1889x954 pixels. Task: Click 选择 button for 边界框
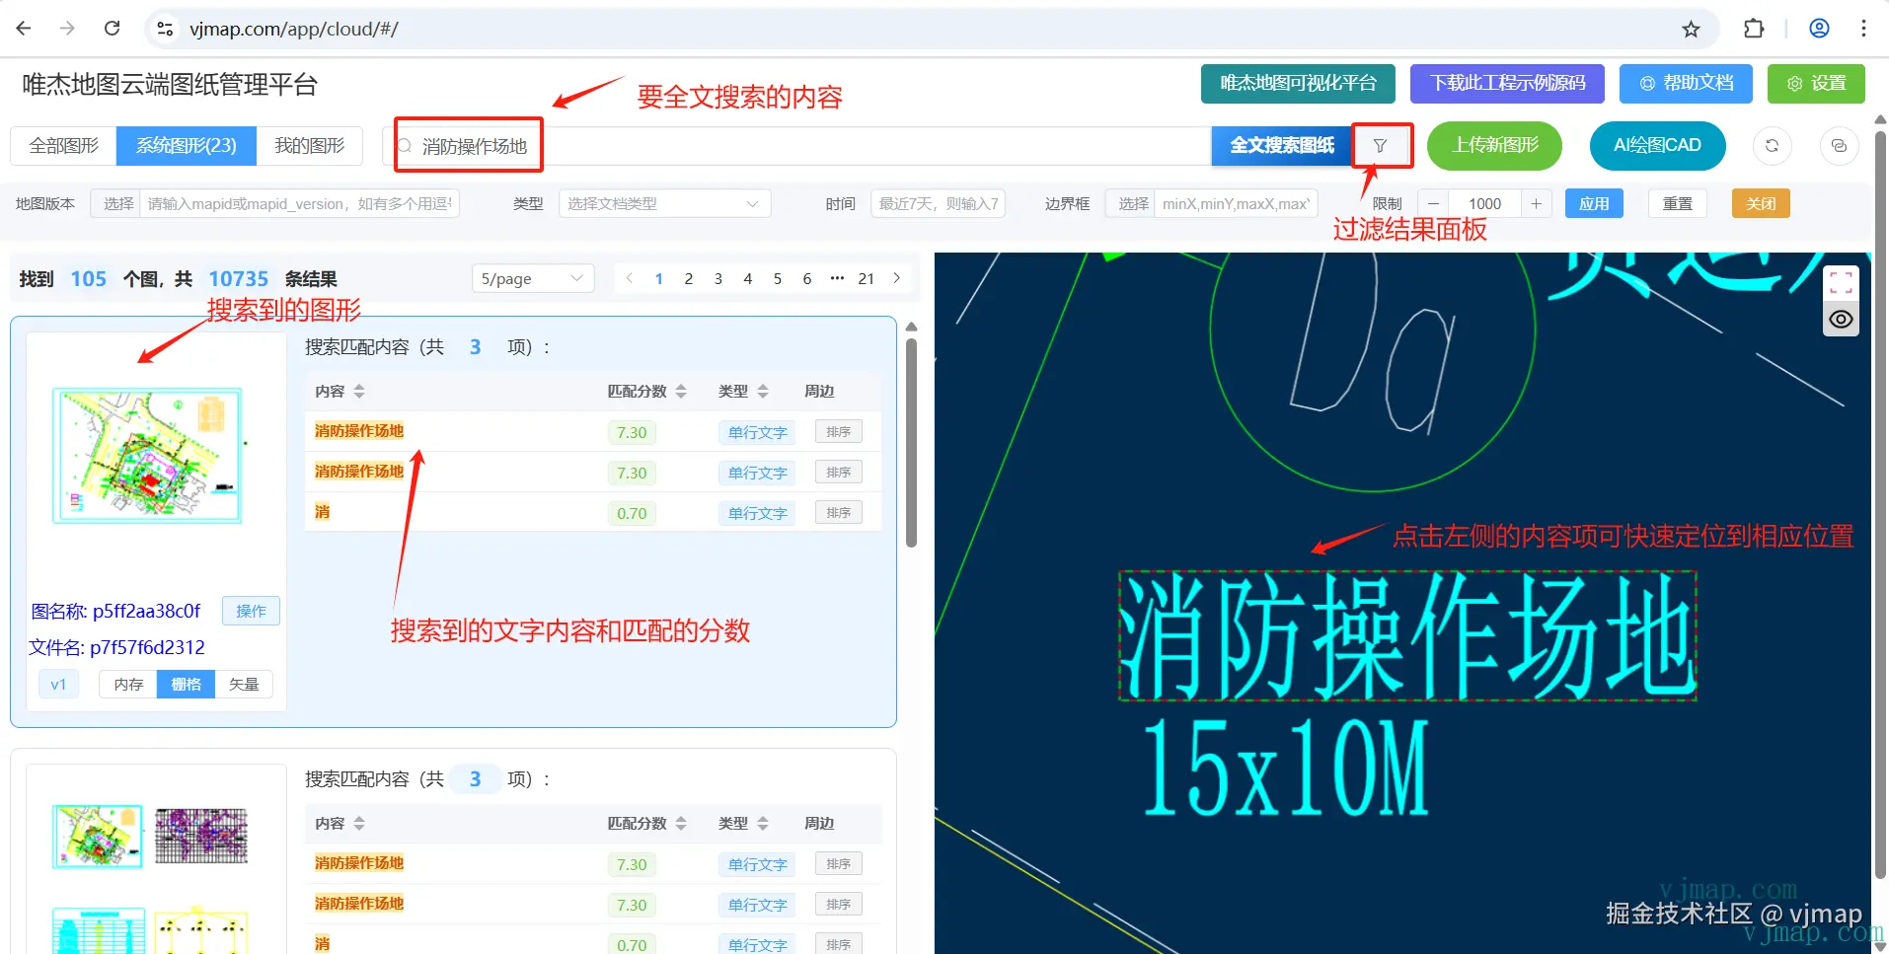[x=1131, y=204]
